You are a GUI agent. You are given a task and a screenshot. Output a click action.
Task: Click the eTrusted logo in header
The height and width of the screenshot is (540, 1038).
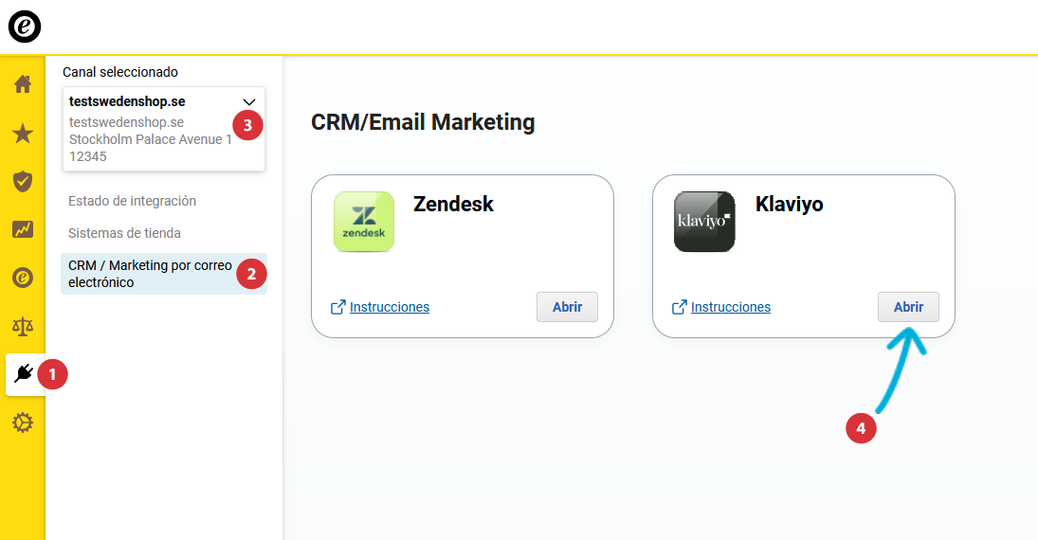tap(25, 27)
